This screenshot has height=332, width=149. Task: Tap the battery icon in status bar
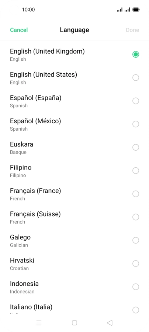[x=136, y=10]
